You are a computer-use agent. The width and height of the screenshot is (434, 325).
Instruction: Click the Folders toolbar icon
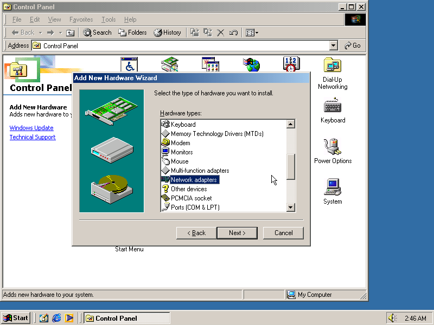(132, 32)
